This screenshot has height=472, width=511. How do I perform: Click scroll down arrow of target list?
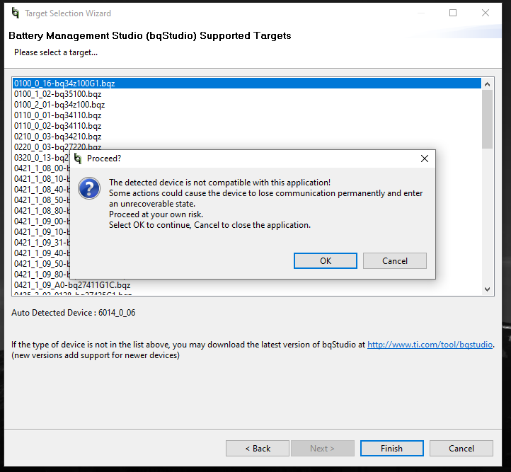tap(487, 289)
